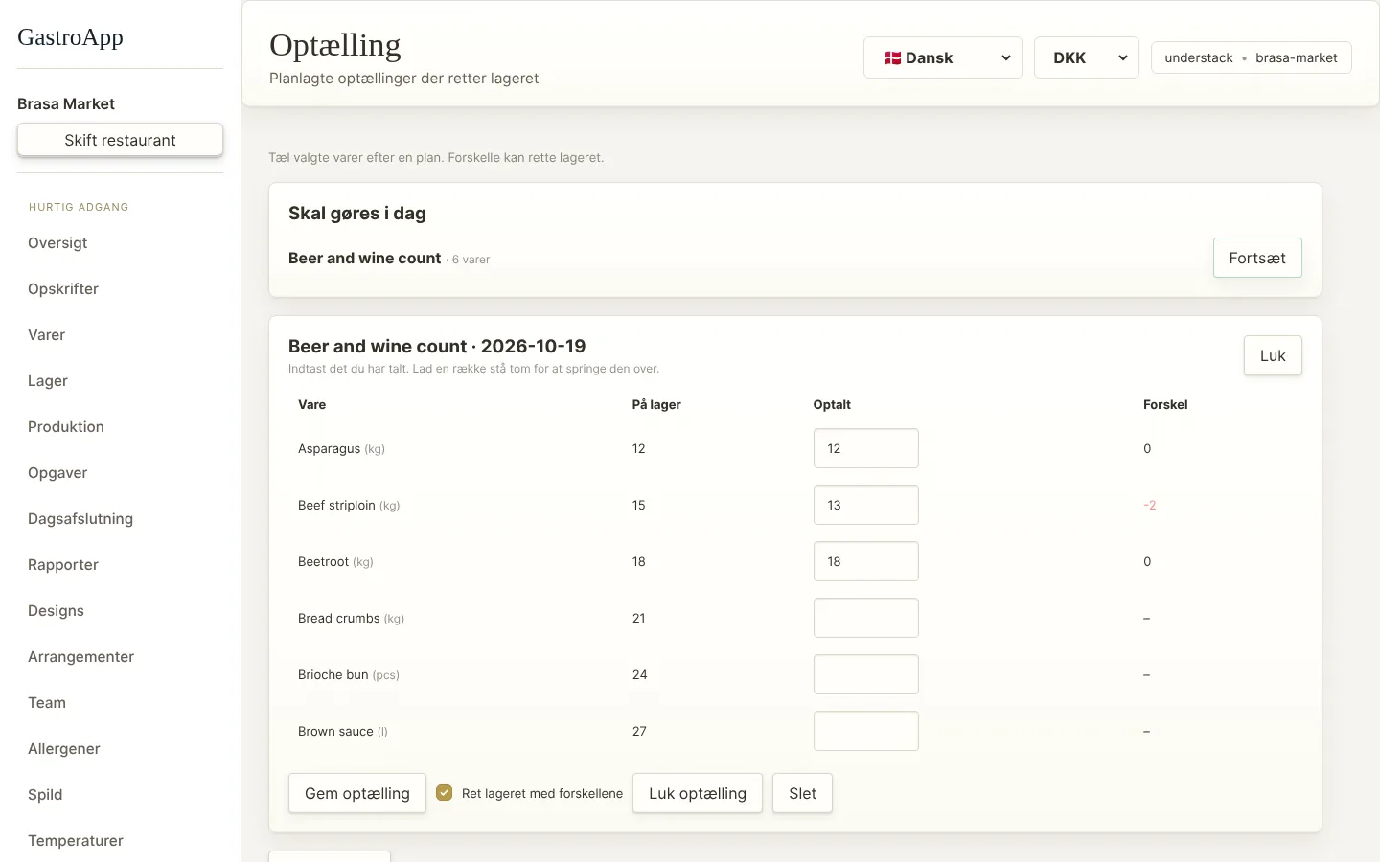Open Arrangementer in the sidebar
Image resolution: width=1380 pixels, height=862 pixels.
click(81, 657)
